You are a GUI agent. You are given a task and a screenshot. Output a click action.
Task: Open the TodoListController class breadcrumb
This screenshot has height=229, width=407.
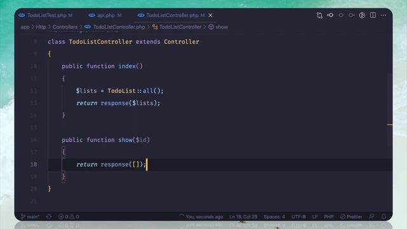click(180, 27)
